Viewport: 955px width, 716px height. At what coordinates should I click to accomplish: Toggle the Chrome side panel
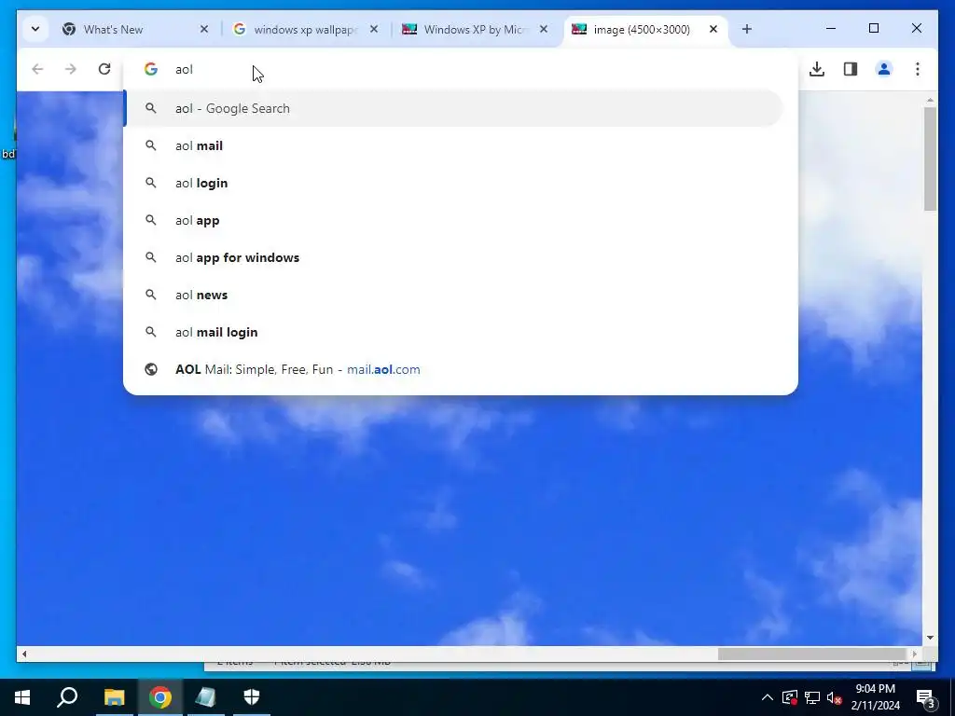click(x=851, y=69)
